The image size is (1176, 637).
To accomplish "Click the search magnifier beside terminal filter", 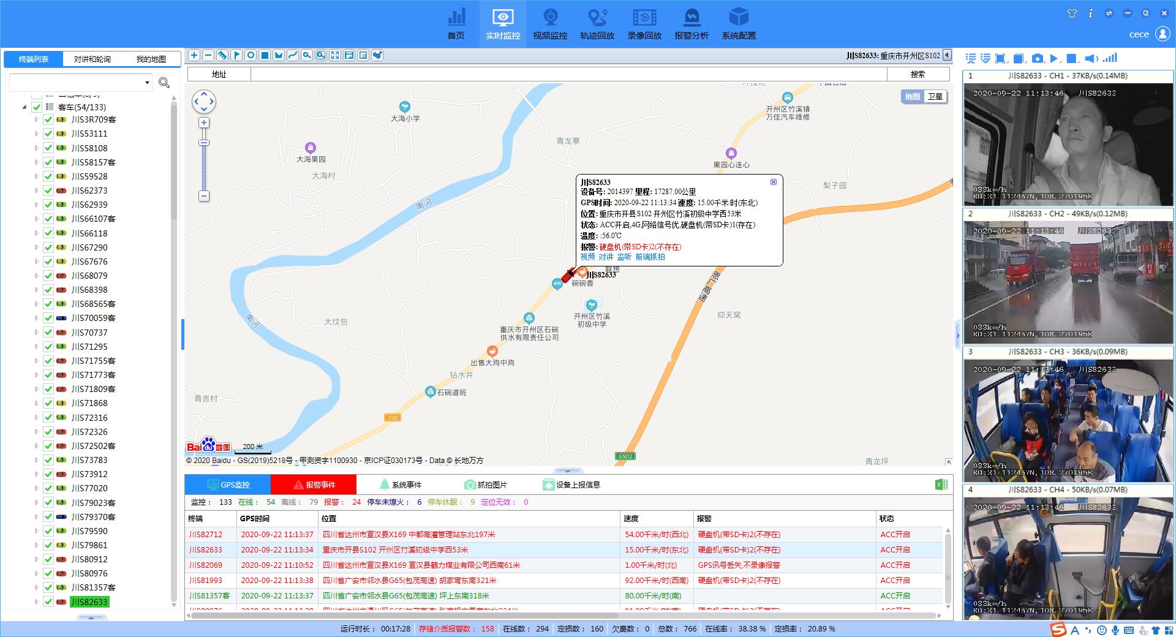I will (164, 82).
